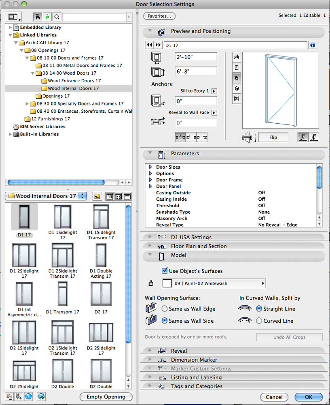
Task: Expand the Reveal panel
Action: point(150,350)
